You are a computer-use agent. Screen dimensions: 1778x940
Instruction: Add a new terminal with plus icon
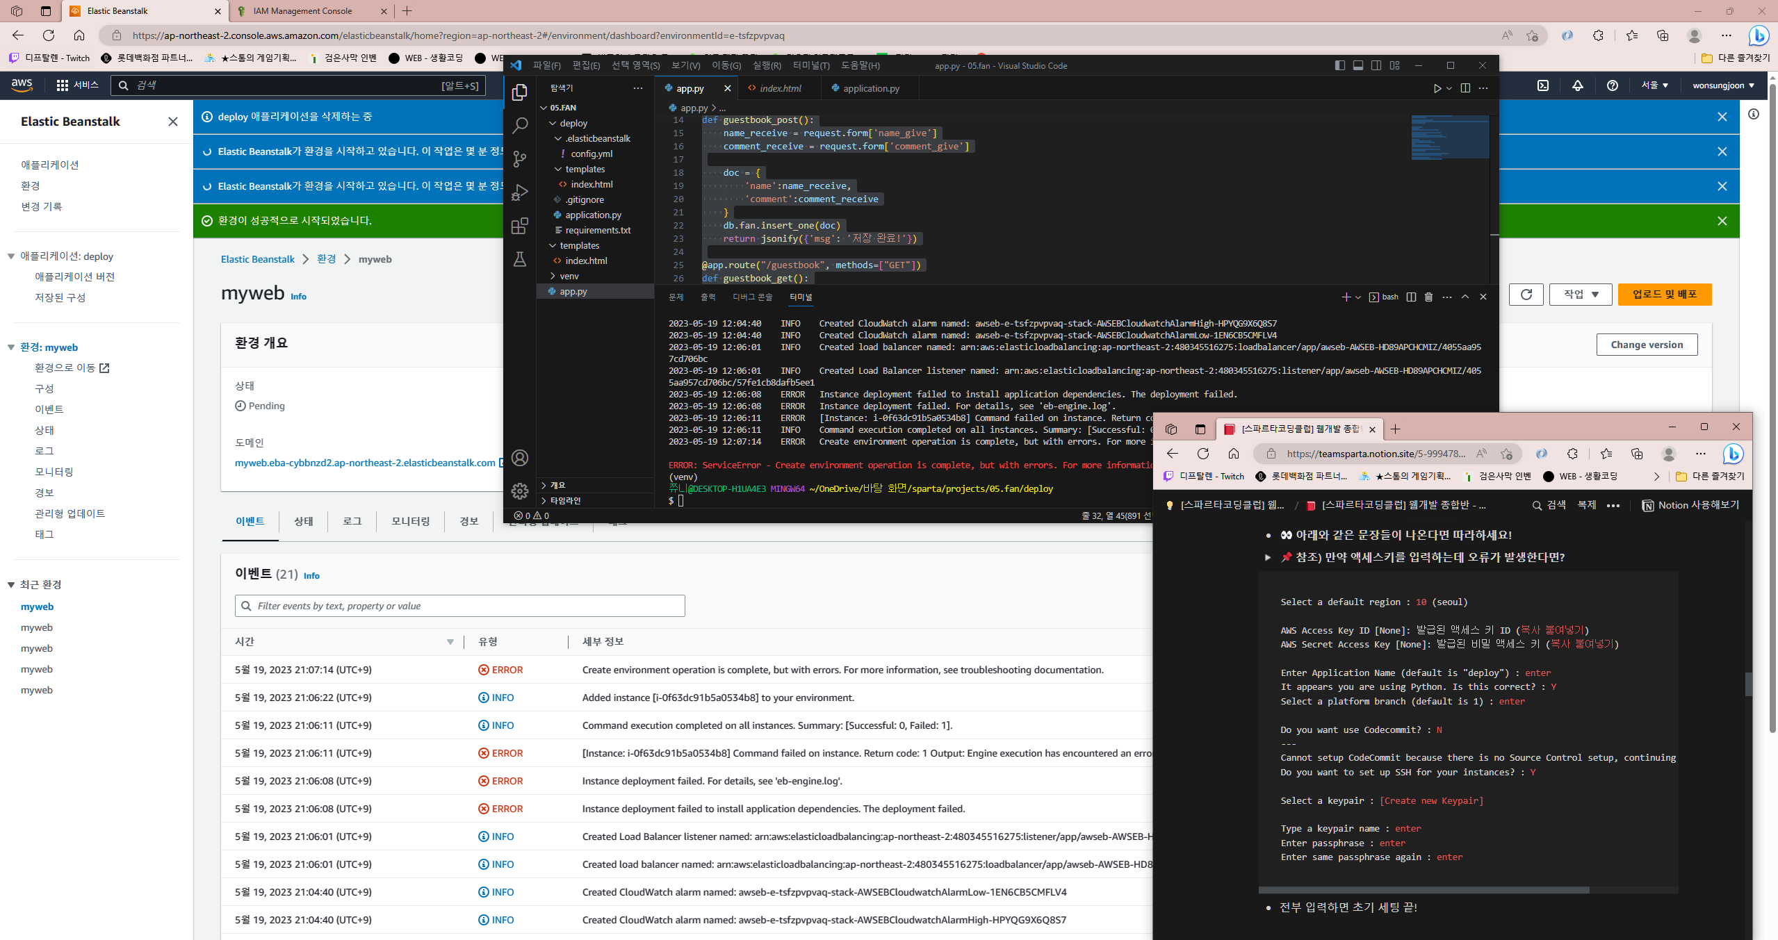[1346, 297]
